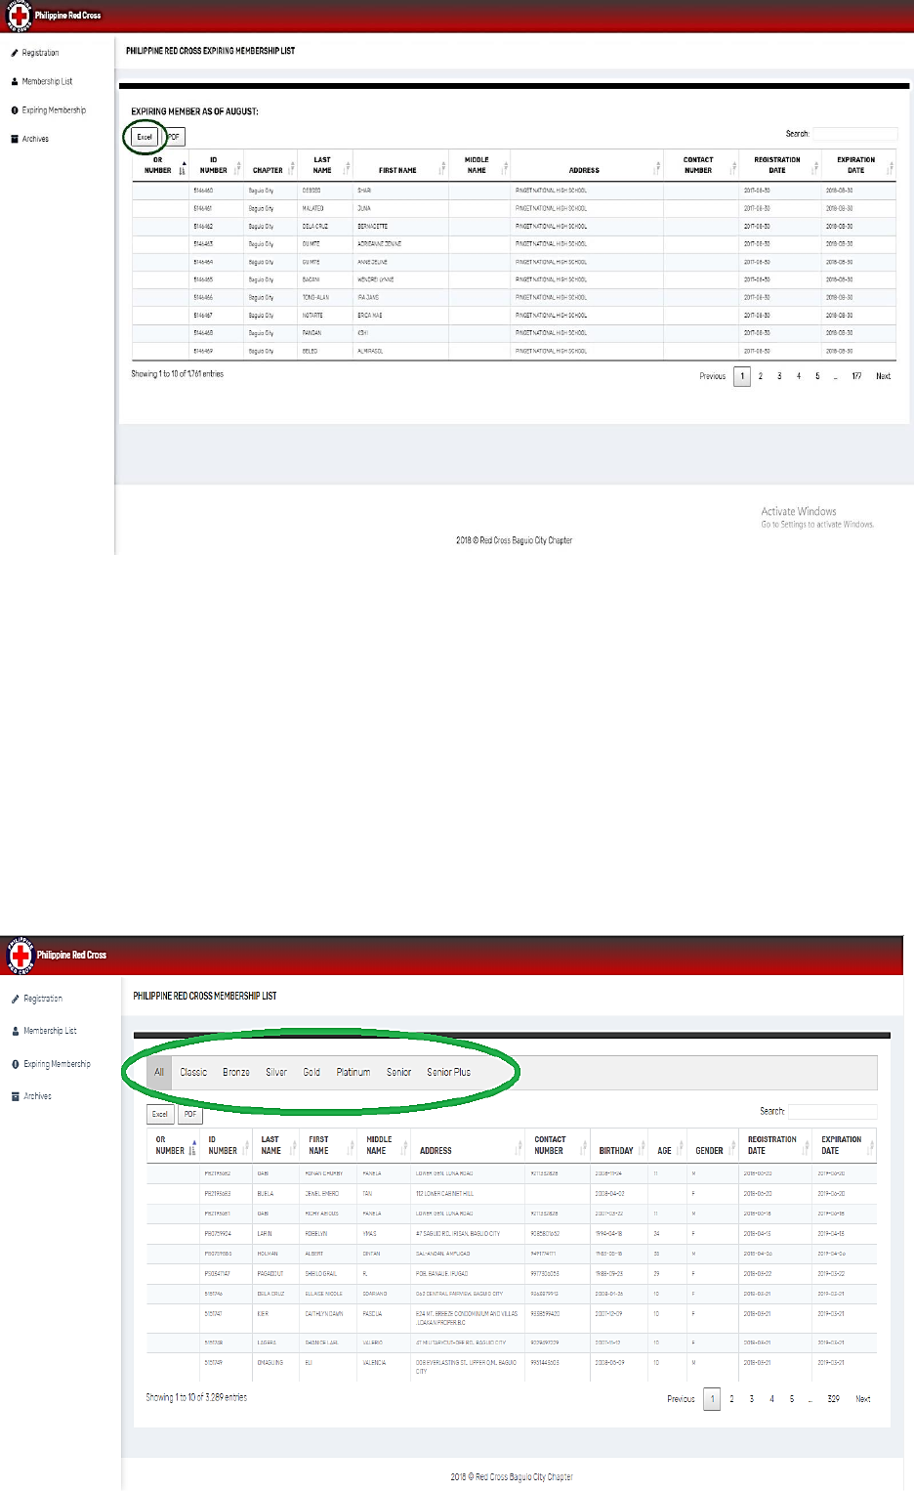
Task: Click the pencil Registration icon on the Expiring Membership List page sidebar
Action: 15,53
